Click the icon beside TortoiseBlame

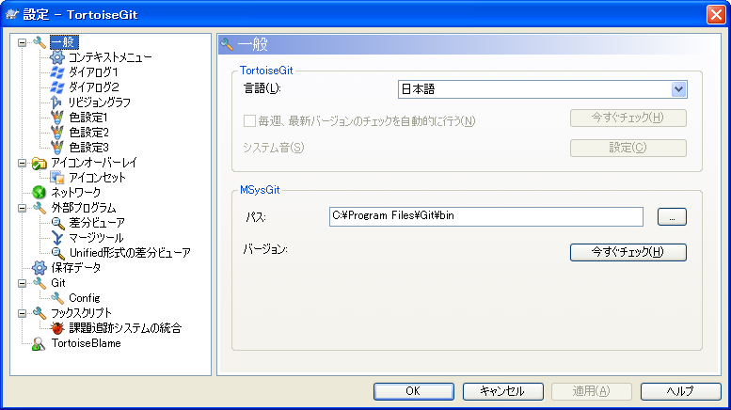pyautogui.click(x=40, y=343)
